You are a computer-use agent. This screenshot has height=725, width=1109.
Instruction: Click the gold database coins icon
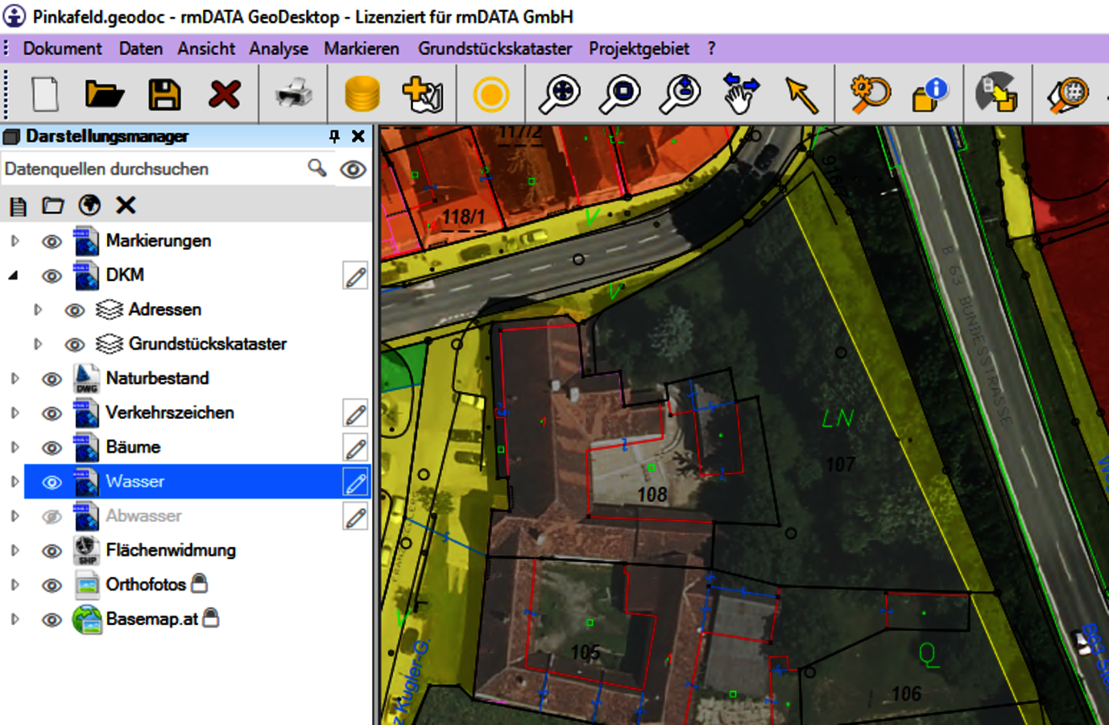coord(362,94)
